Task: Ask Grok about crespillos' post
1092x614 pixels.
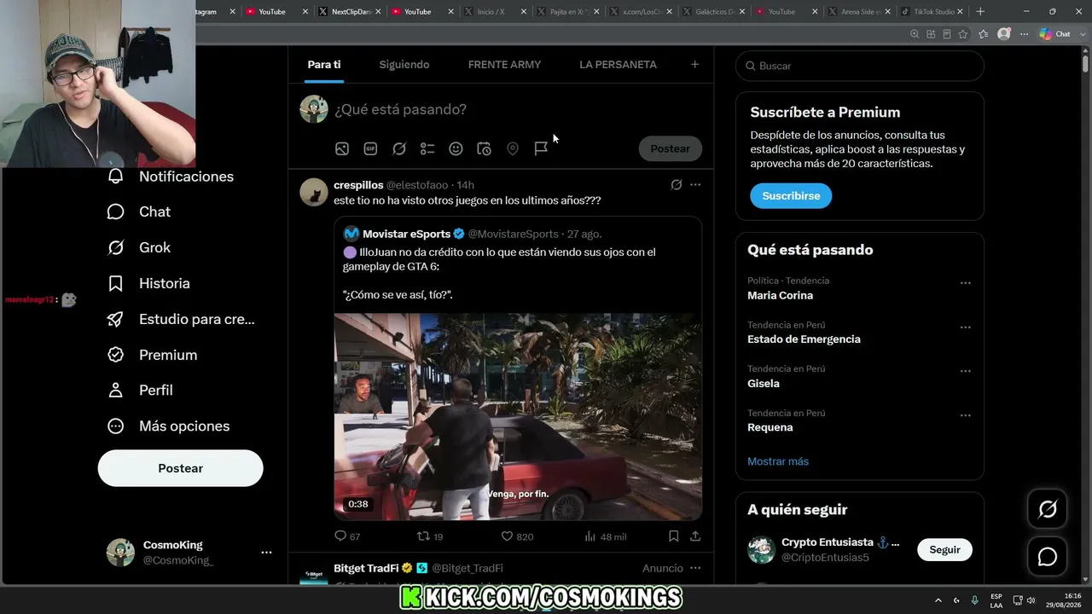Action: pos(677,185)
